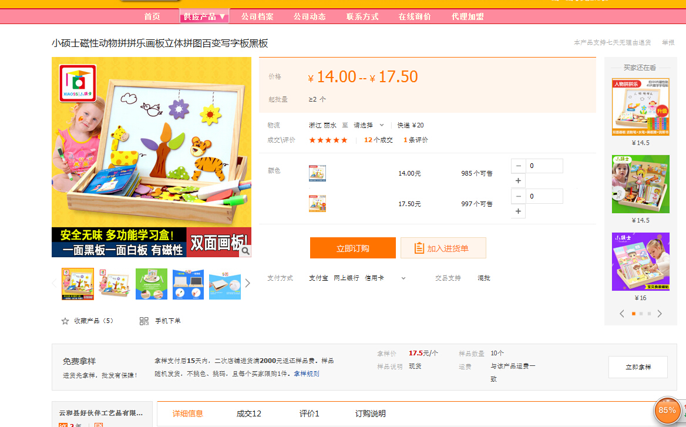The width and height of the screenshot is (686, 427).
Task: Open the 供应产品 dropdown menu
Action: [204, 16]
